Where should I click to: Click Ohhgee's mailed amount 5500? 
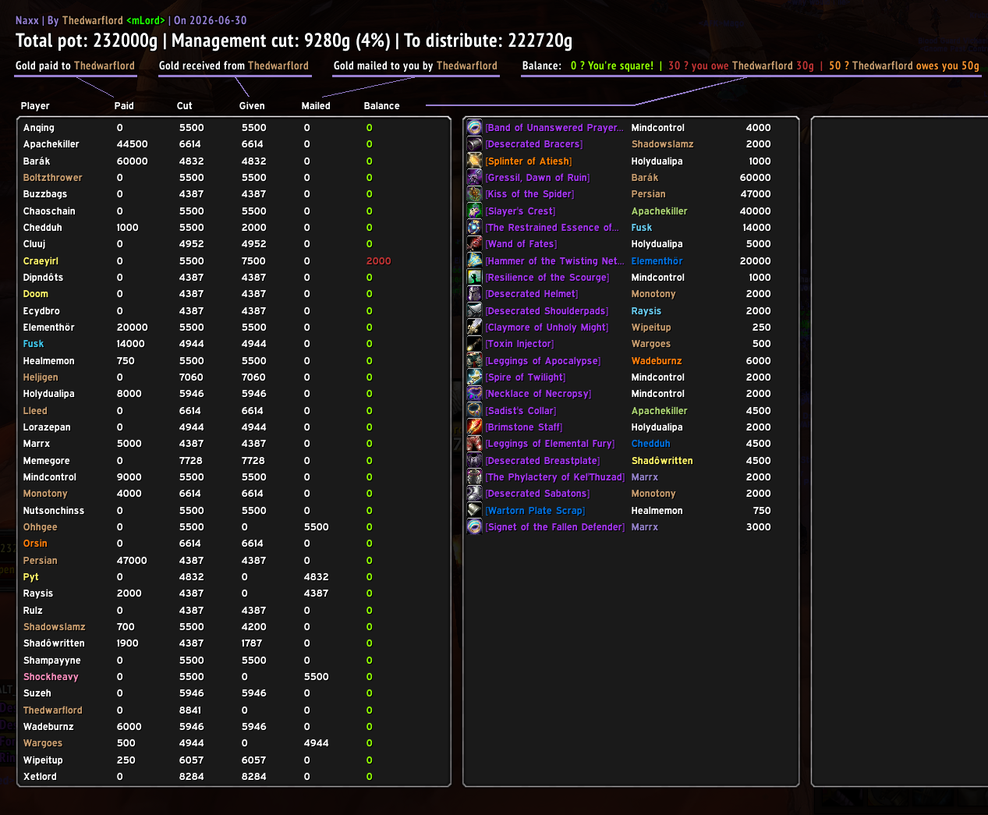pyautogui.click(x=316, y=527)
